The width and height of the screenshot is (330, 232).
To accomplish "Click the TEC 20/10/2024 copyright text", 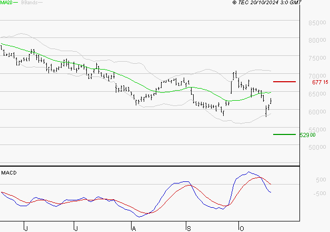I will pyautogui.click(x=267, y=3).
